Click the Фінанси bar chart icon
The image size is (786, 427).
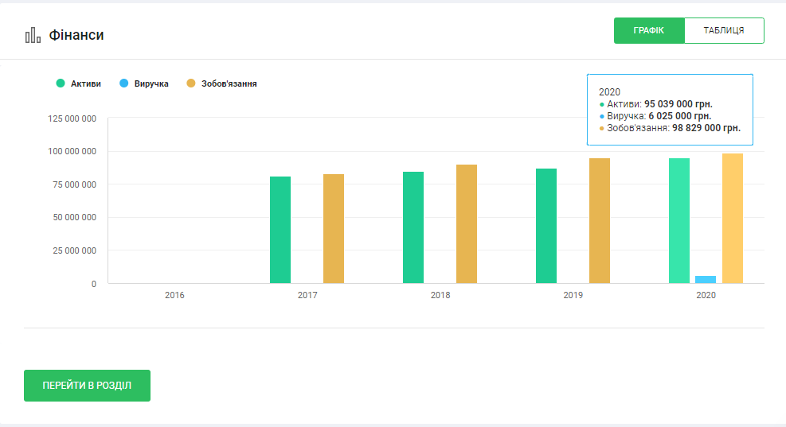[x=33, y=36]
